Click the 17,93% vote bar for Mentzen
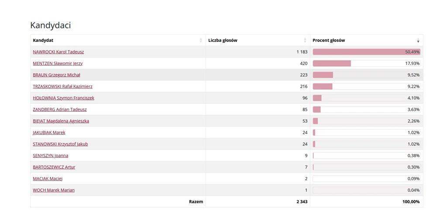 coord(366,63)
